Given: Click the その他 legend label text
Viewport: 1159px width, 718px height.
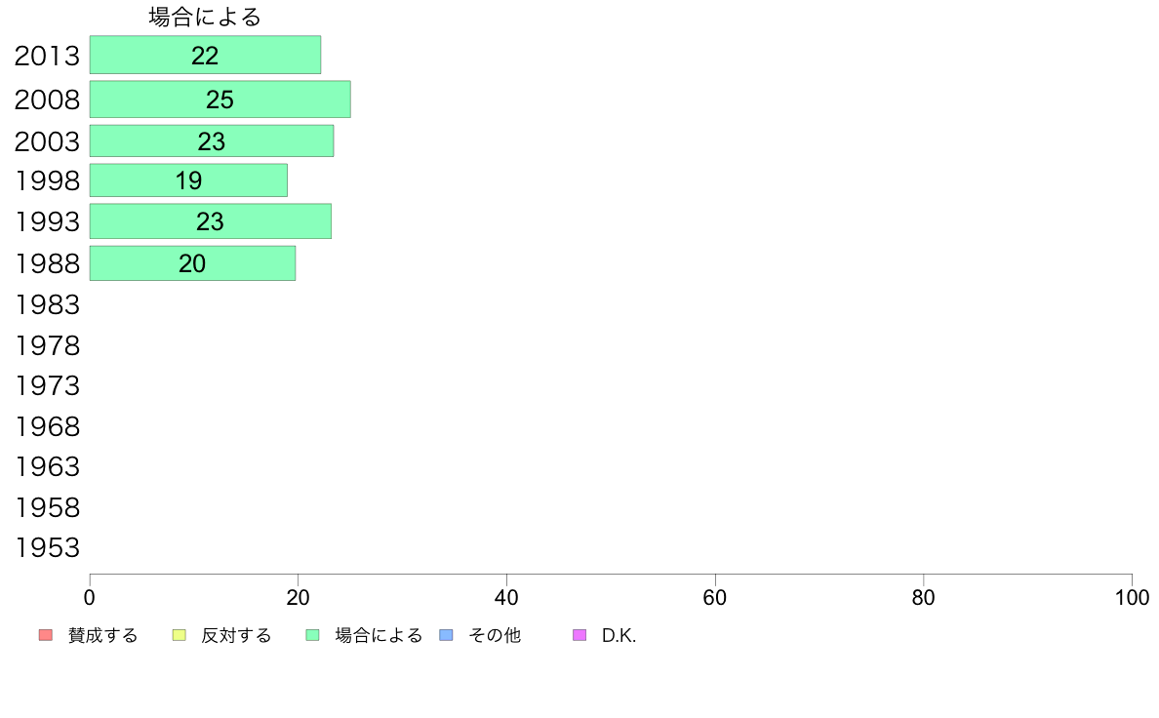Looking at the screenshot, I should [495, 635].
